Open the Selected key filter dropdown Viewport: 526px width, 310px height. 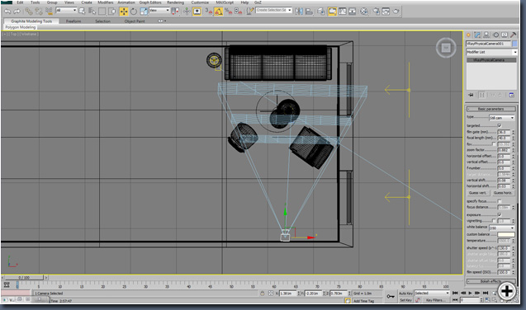(432, 293)
